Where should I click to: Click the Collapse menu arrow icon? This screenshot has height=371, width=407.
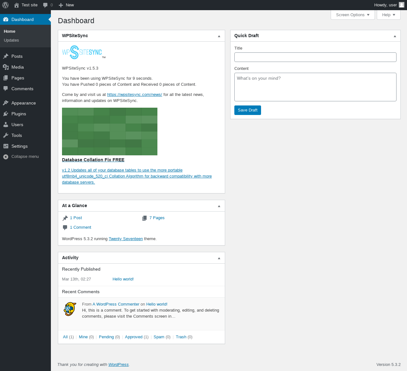[6, 157]
